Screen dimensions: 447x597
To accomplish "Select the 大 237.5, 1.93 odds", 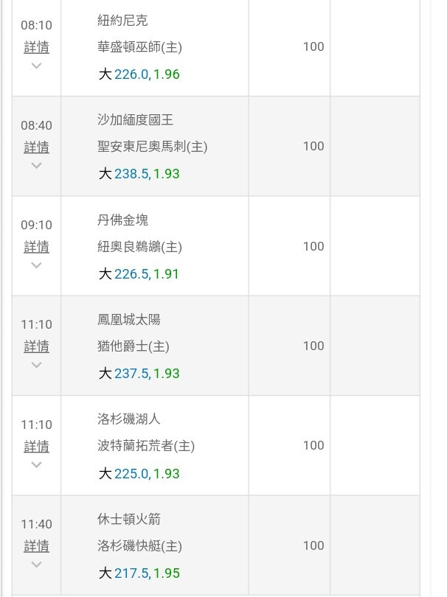I will (139, 374).
